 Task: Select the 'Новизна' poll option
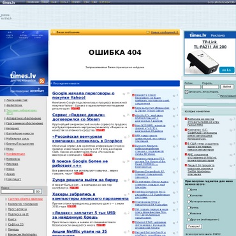tap(188, 213)
